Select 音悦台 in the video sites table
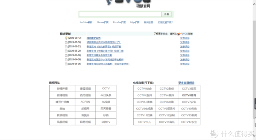Viewport: 256px width, 140px height. pos(85,115)
